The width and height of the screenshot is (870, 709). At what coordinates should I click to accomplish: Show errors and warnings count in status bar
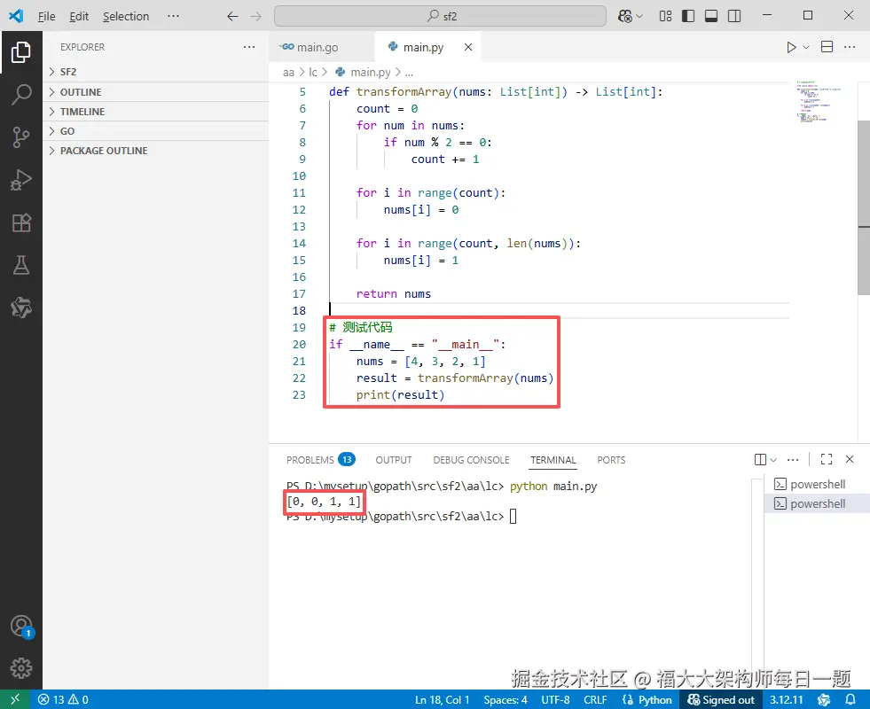coord(63,699)
